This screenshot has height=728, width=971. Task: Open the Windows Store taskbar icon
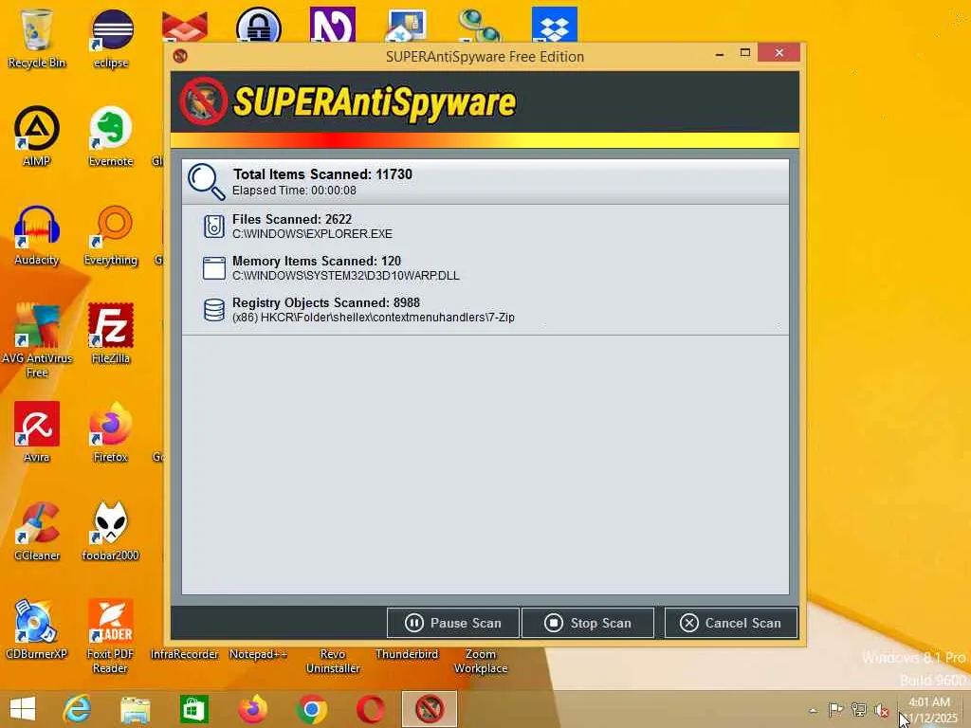(x=193, y=709)
